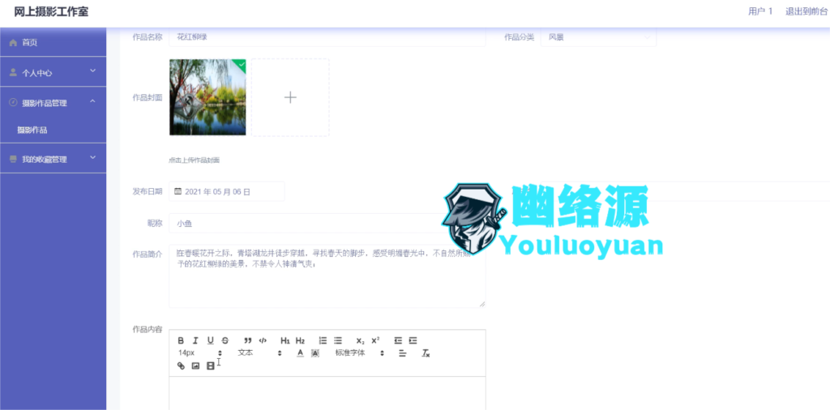Focus the 作品名称 input field
This screenshot has height=410, width=830.
pos(327,37)
